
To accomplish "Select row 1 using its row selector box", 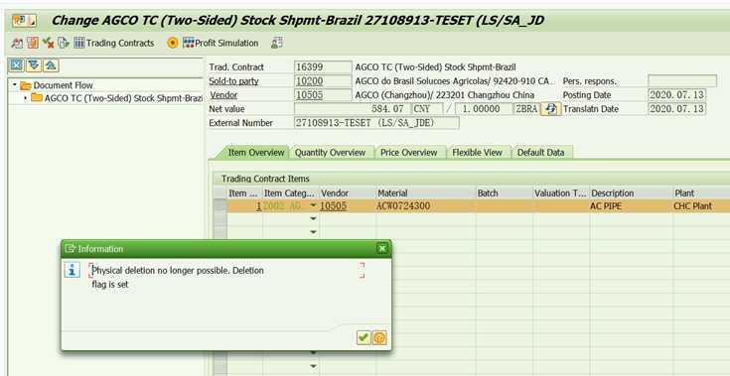I will (220, 206).
